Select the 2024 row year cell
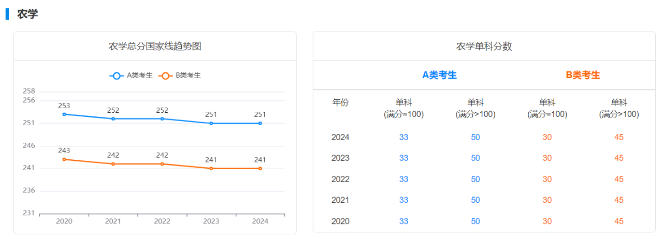This screenshot has width=663, height=239. point(340,137)
